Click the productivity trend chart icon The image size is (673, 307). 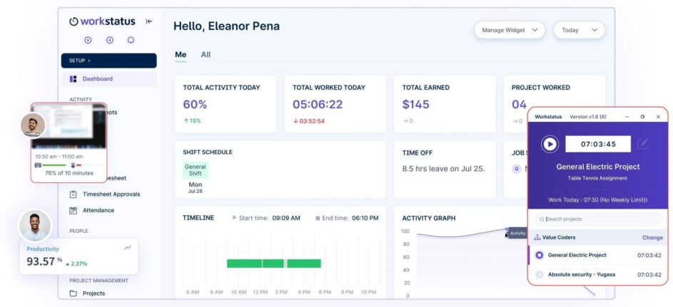point(128,247)
